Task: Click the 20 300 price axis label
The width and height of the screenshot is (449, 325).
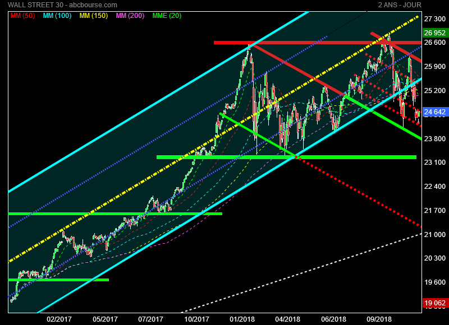Action: [x=434, y=258]
